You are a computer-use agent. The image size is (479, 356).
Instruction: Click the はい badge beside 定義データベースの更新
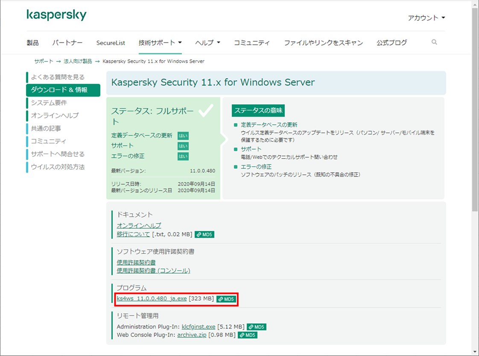(183, 135)
